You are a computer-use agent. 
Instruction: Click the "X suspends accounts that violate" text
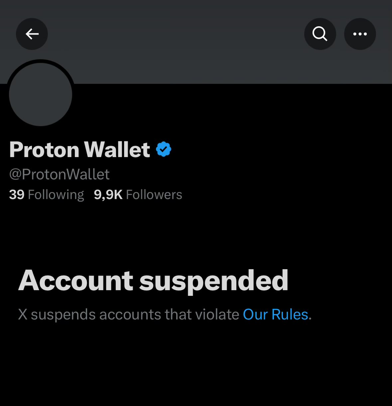129,315
